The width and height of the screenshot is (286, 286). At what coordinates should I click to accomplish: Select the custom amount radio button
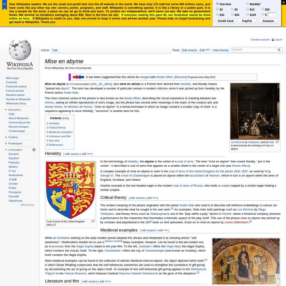pos(263,14)
